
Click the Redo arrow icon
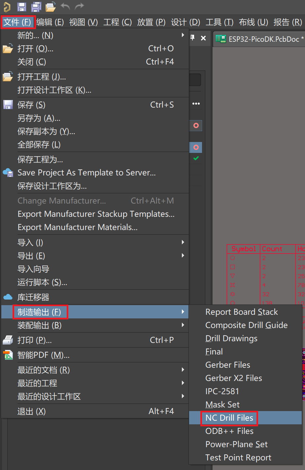click(80, 7)
